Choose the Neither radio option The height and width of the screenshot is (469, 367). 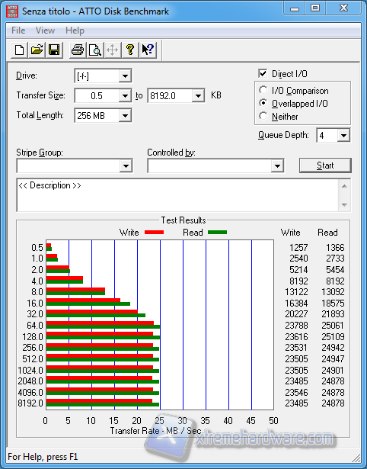tap(263, 116)
